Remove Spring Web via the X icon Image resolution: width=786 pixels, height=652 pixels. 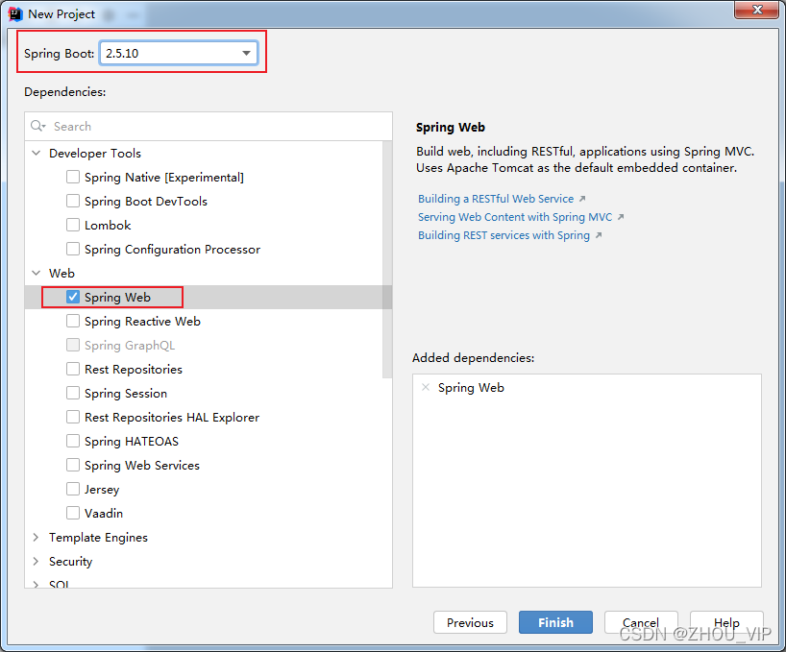(426, 387)
